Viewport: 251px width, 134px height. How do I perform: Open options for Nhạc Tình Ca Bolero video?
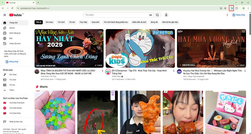point(103,71)
